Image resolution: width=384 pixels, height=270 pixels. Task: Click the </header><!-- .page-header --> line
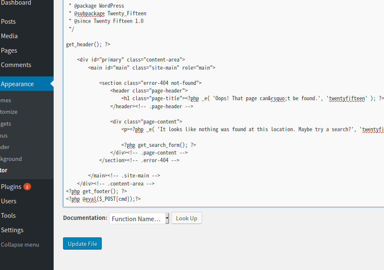coord(152,107)
